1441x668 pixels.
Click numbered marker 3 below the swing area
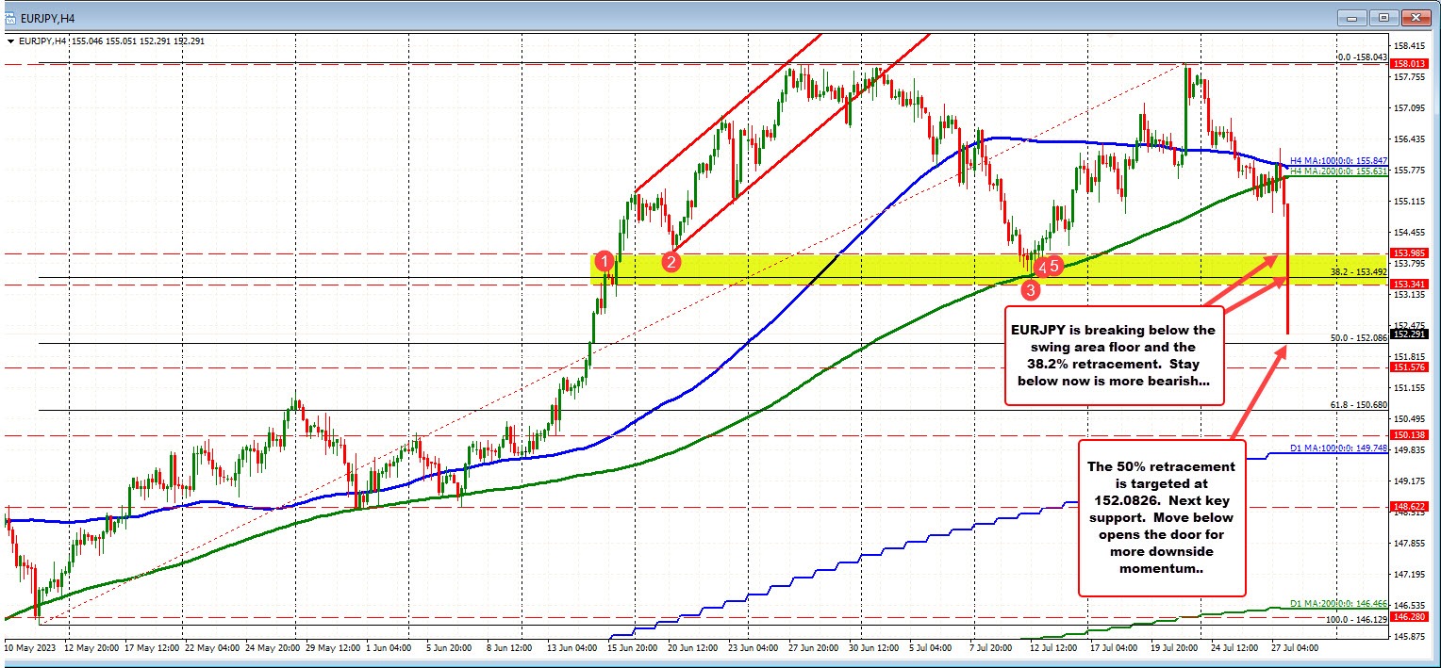[x=1030, y=290]
